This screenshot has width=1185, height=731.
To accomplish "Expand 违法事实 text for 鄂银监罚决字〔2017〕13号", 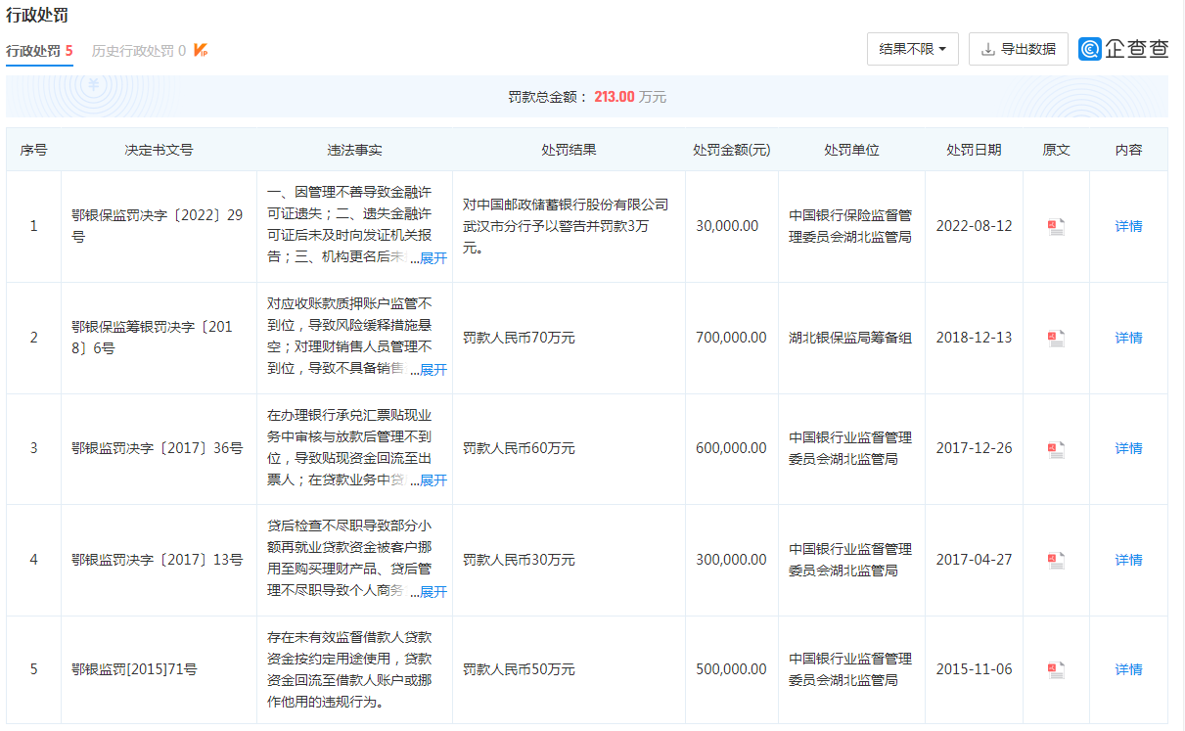I will pos(433,593).
